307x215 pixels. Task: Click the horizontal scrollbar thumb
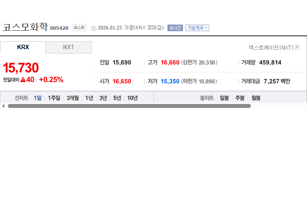coord(129,106)
